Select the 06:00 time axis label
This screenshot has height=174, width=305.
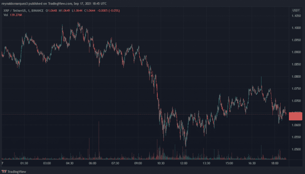click(93, 163)
